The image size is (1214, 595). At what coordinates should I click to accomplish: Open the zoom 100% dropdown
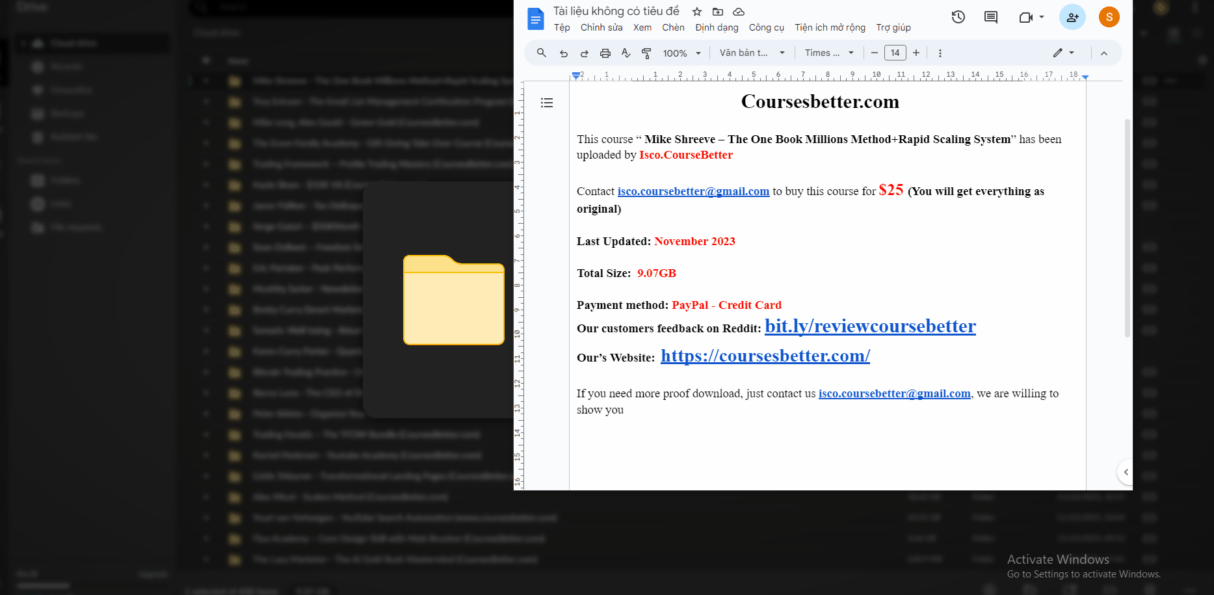click(681, 53)
